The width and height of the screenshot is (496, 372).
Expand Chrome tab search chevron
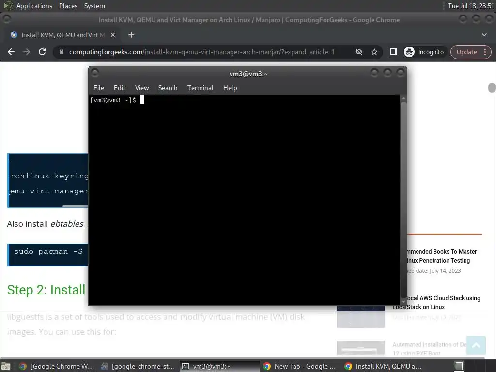pyautogui.click(x=484, y=35)
